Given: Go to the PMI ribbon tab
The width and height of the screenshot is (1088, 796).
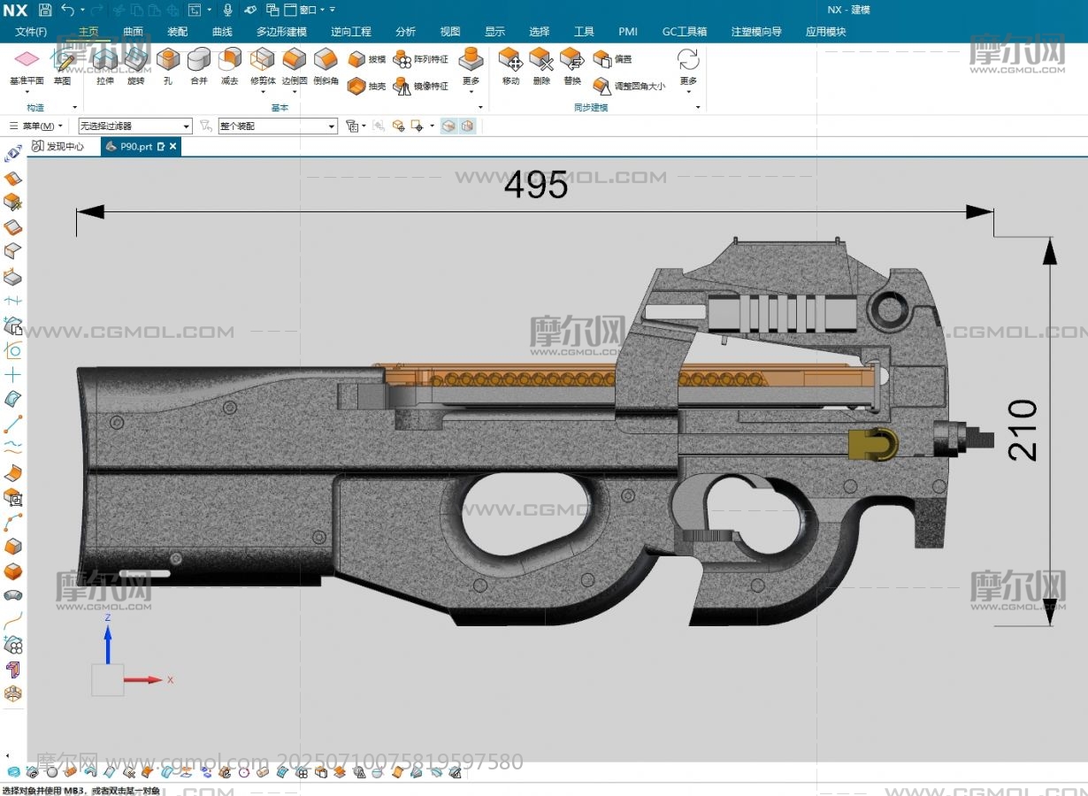Looking at the screenshot, I should tap(628, 32).
